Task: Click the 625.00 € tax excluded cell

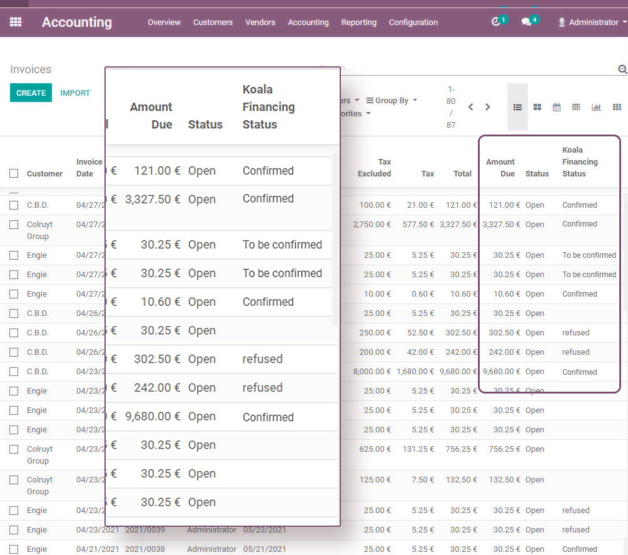Action: tap(375, 449)
